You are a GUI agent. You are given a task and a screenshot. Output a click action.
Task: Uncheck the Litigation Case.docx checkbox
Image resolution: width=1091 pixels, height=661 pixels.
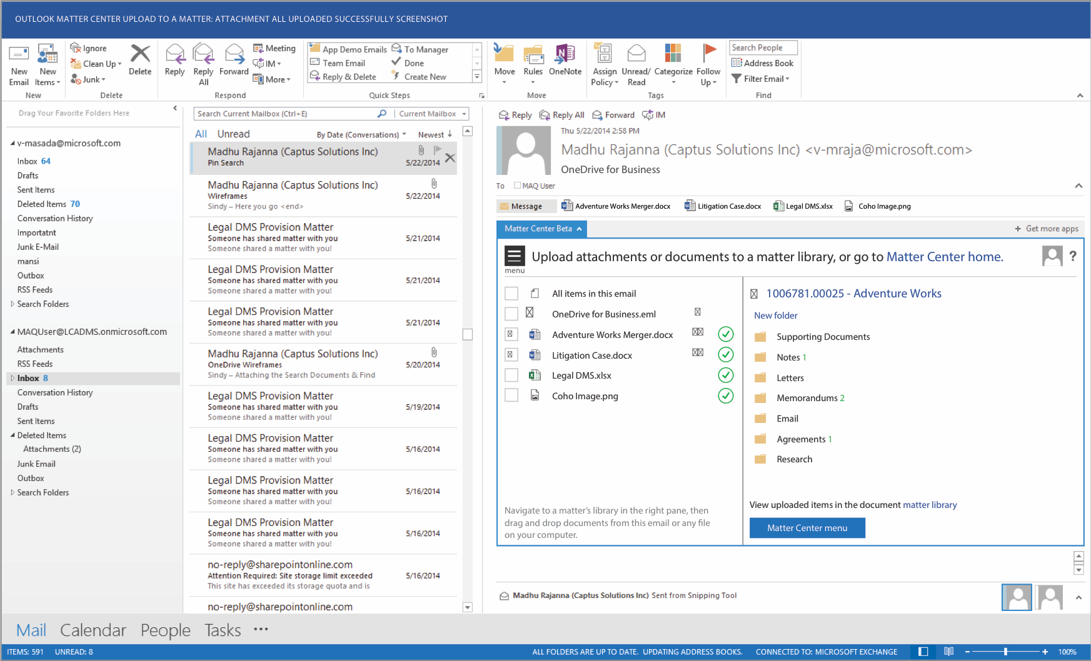pyautogui.click(x=511, y=355)
